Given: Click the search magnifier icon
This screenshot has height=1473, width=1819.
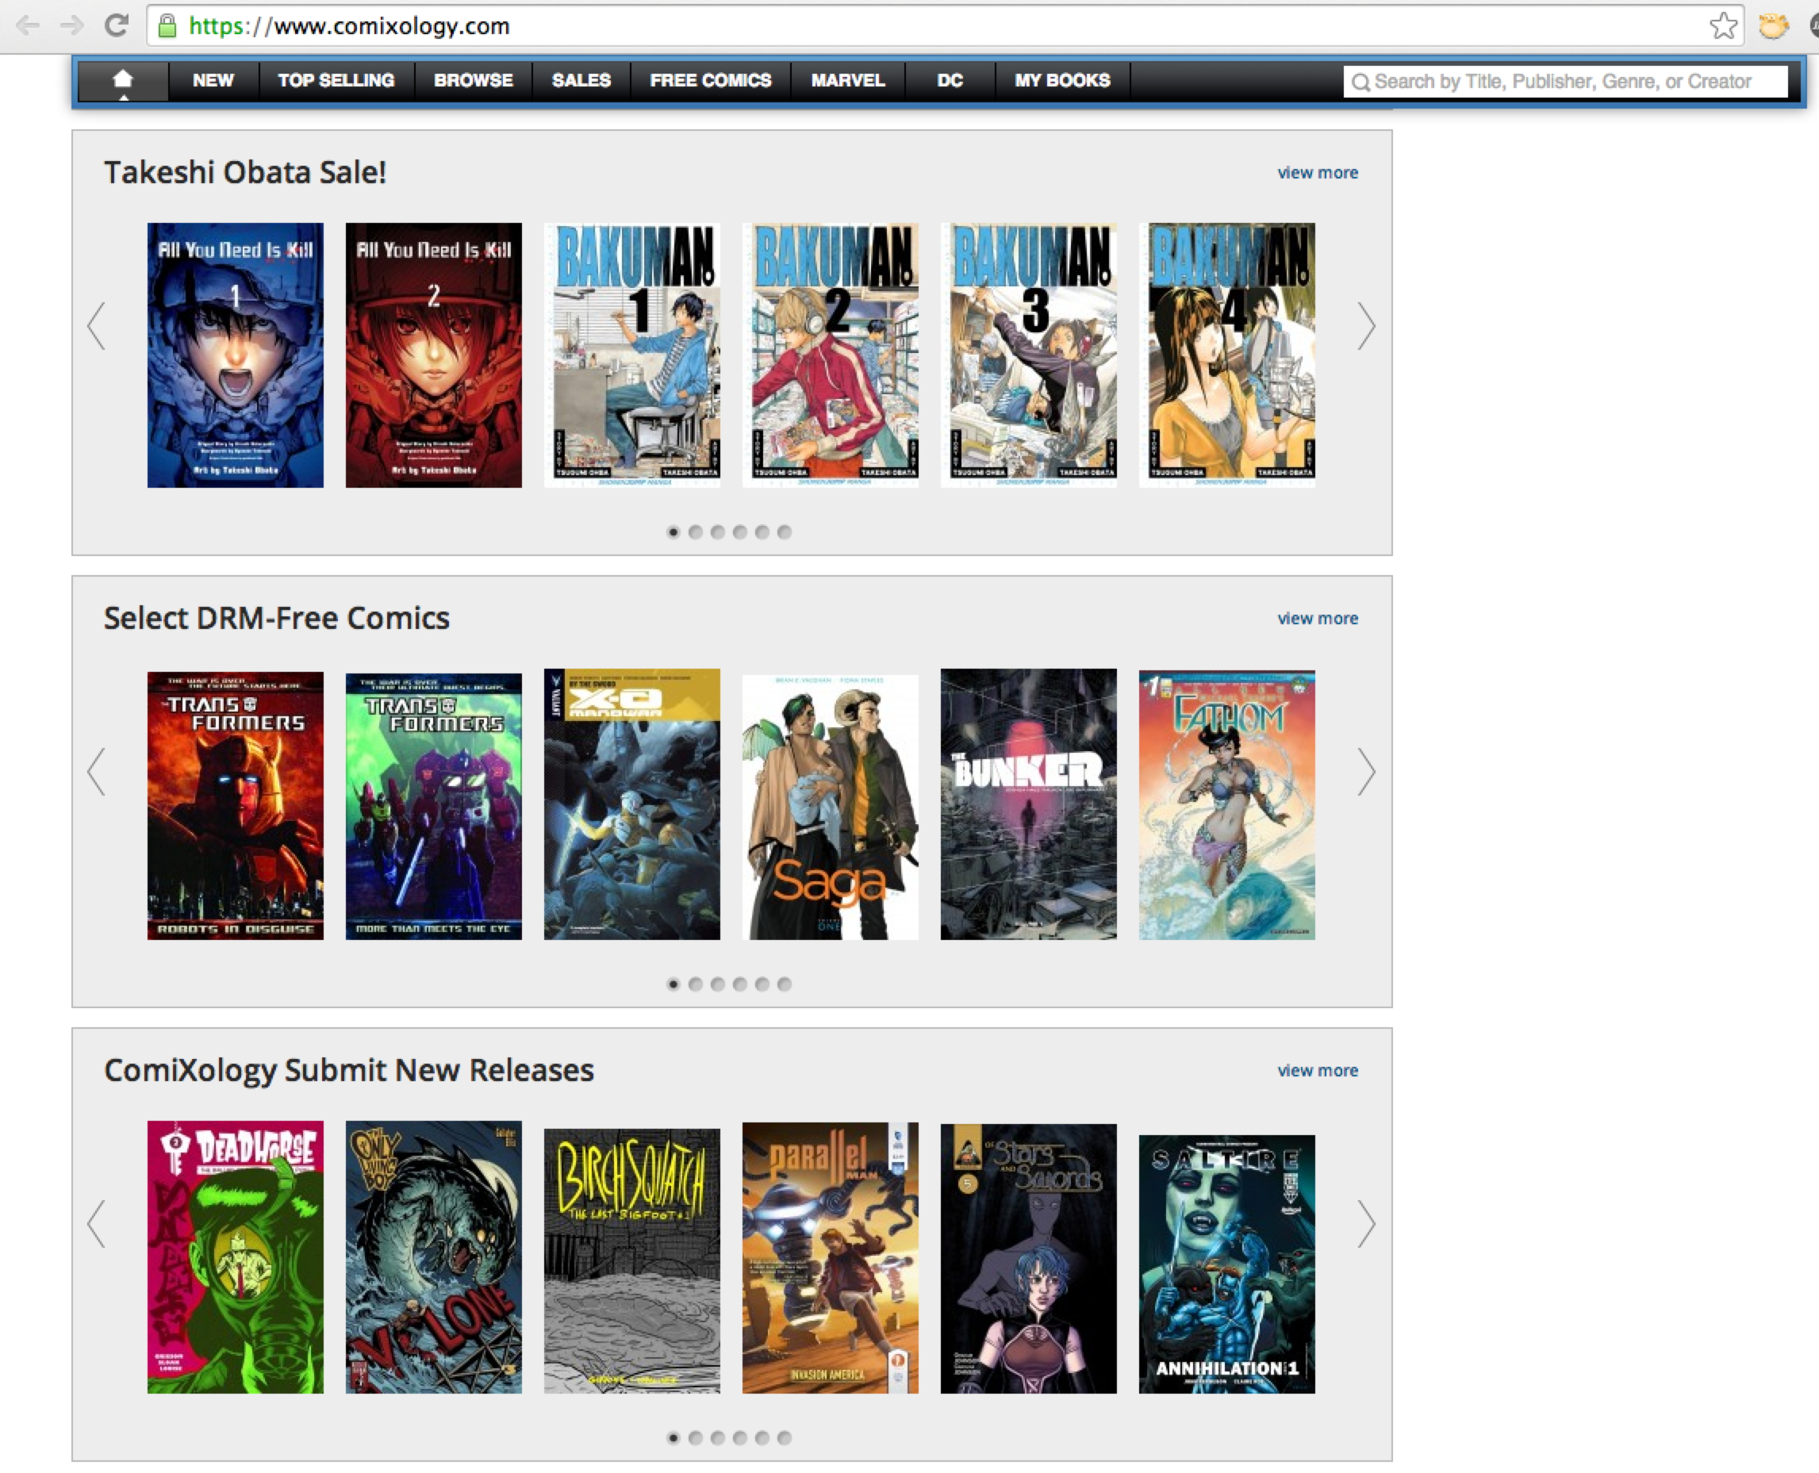Looking at the screenshot, I should click(1360, 82).
